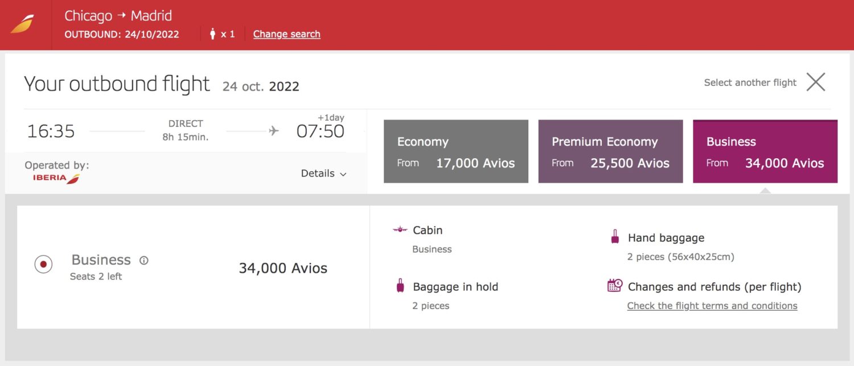
Task: Expand the flight Details section
Action: [318, 173]
